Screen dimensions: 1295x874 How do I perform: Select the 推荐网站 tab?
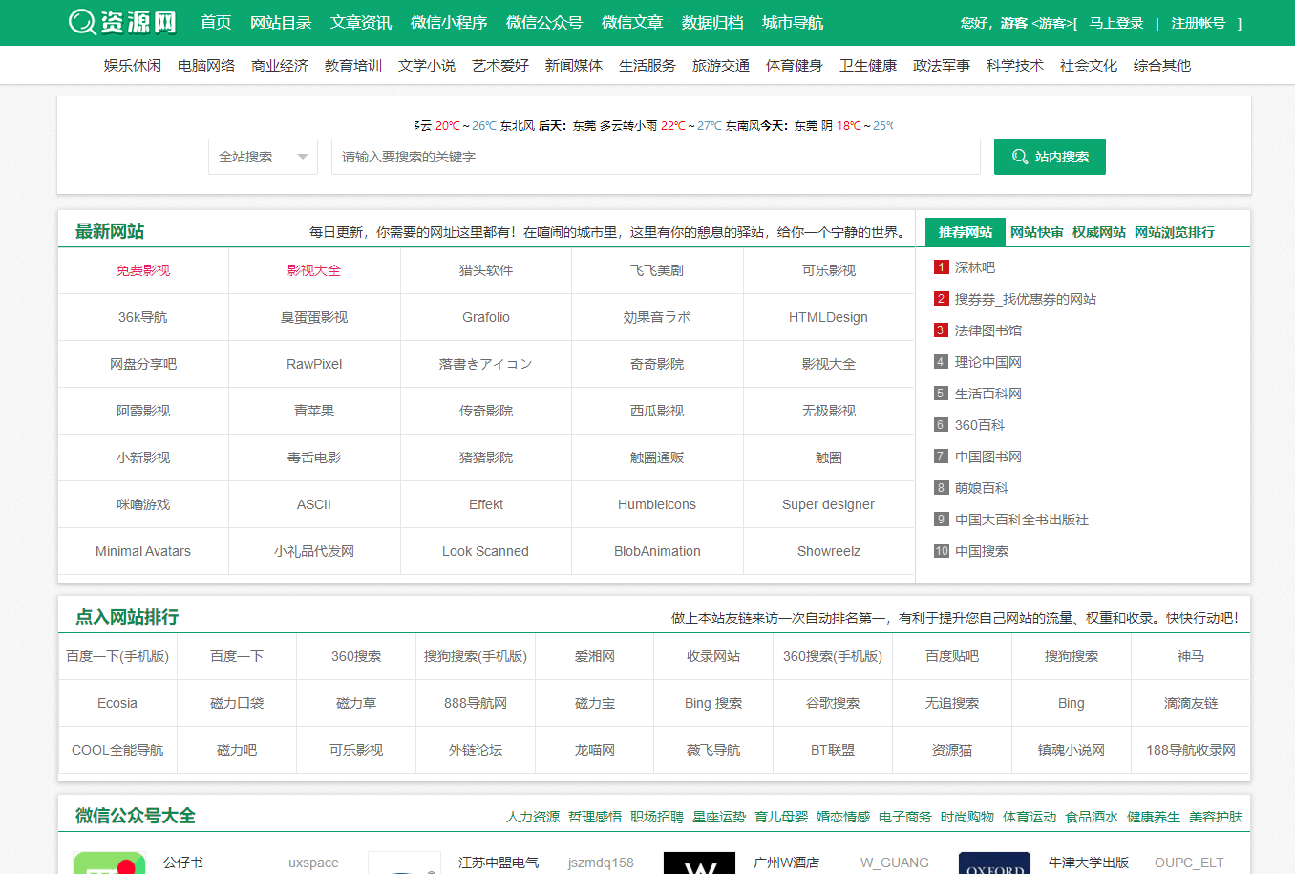965,232
